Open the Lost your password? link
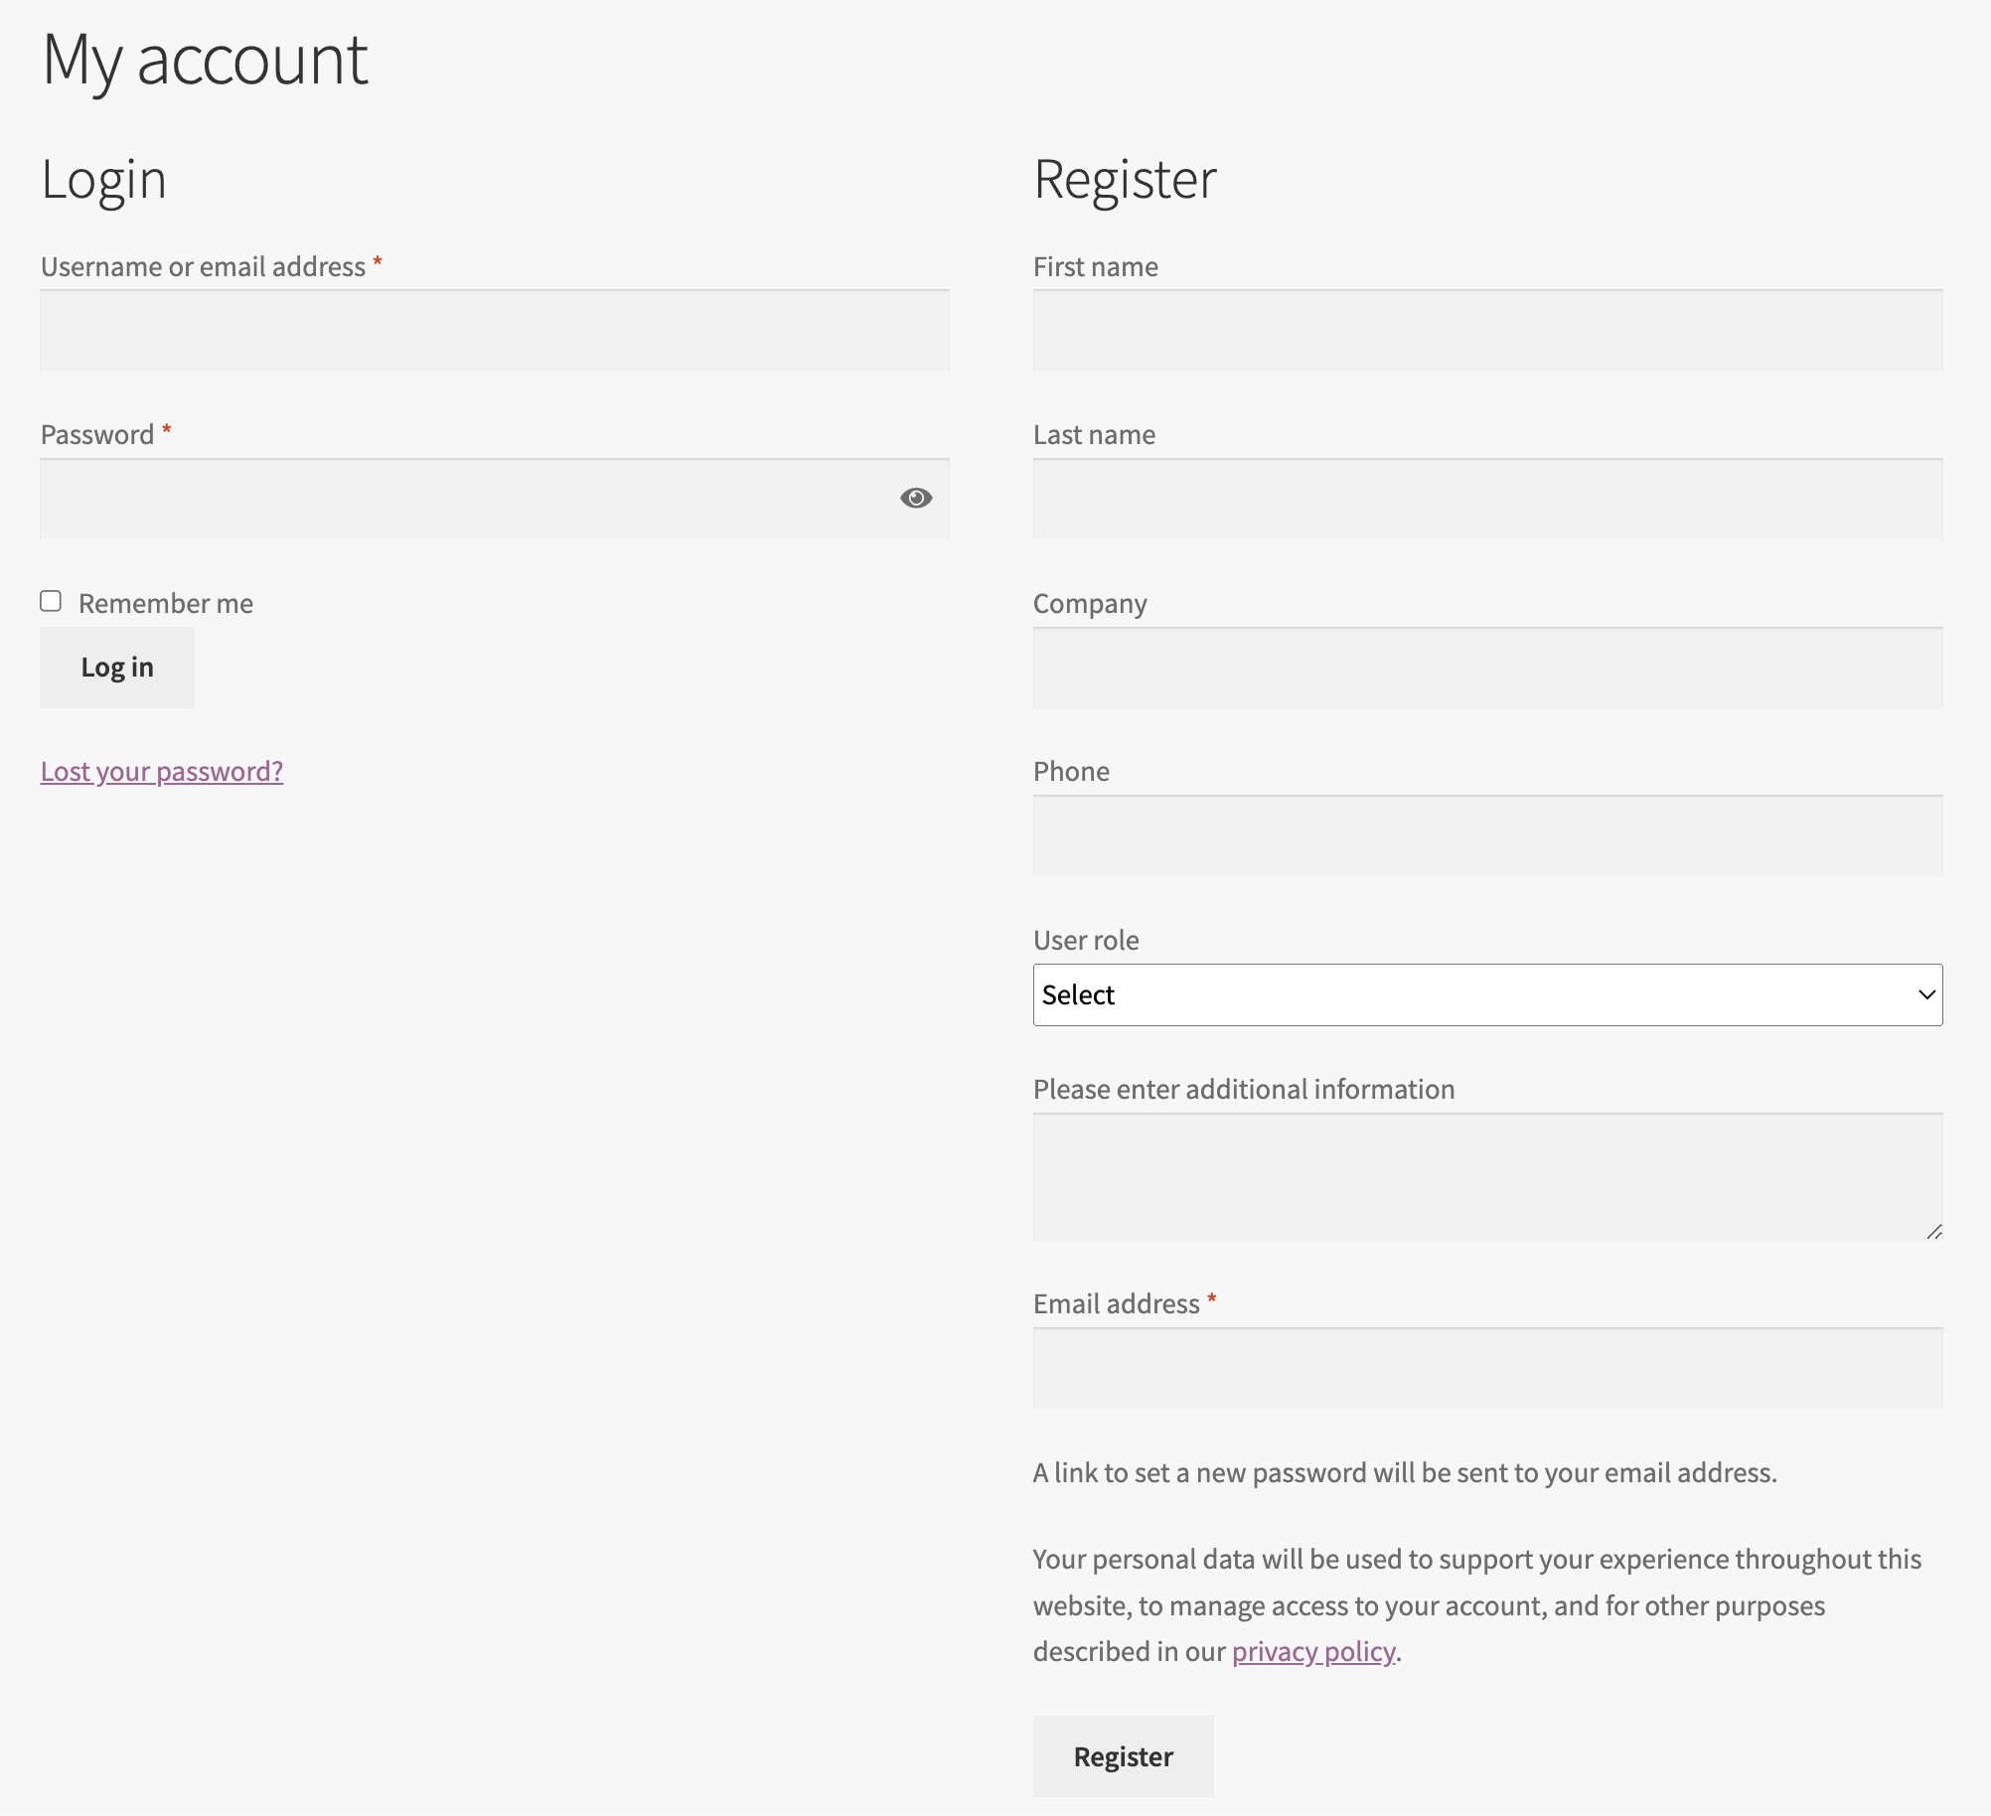Image resolution: width=1991 pixels, height=1816 pixels. pyautogui.click(x=162, y=771)
